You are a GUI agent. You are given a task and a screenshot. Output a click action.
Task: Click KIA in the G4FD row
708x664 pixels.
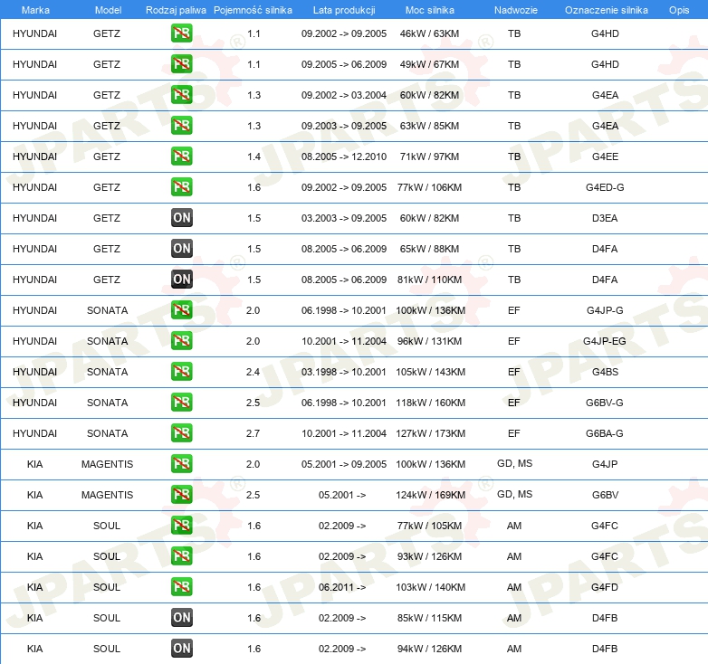[x=34, y=587]
